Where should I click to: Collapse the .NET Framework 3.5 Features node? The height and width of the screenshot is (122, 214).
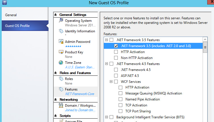click(107, 40)
